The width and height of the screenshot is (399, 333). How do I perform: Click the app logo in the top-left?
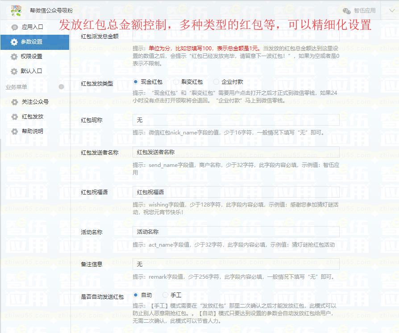pyautogui.click(x=16, y=10)
